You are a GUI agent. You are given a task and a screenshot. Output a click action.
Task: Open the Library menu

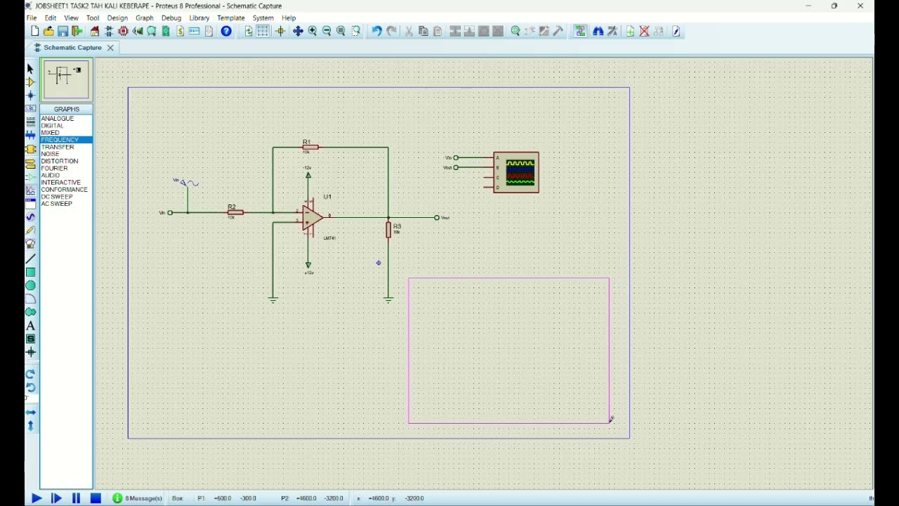coord(199,18)
